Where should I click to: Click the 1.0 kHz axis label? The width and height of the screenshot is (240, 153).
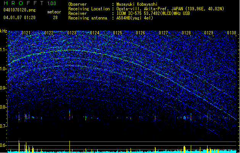[3, 69]
